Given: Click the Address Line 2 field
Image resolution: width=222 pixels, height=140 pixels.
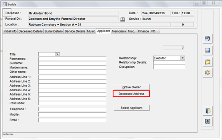Looking at the screenshot, I should (72, 81).
